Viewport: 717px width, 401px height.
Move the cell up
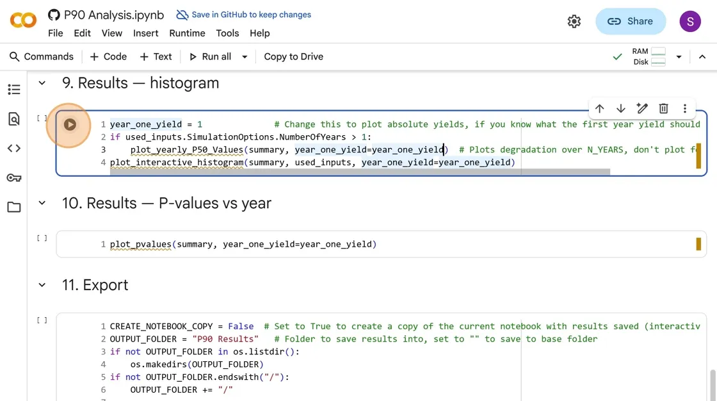(x=600, y=109)
